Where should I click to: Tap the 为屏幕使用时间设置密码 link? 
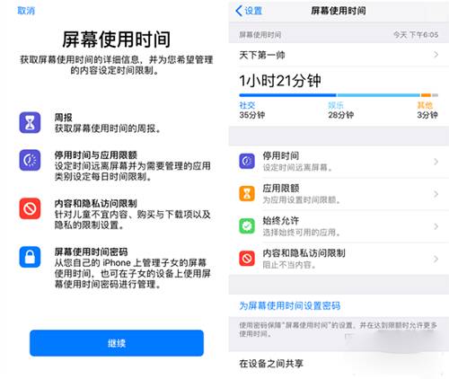point(289,305)
